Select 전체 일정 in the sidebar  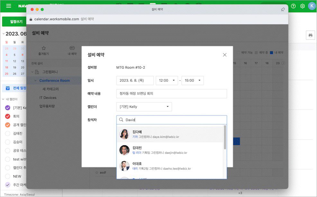pos(18,88)
